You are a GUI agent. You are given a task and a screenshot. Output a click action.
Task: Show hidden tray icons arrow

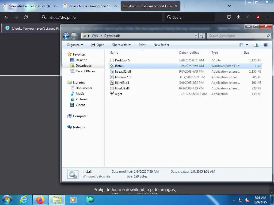coord(234,200)
